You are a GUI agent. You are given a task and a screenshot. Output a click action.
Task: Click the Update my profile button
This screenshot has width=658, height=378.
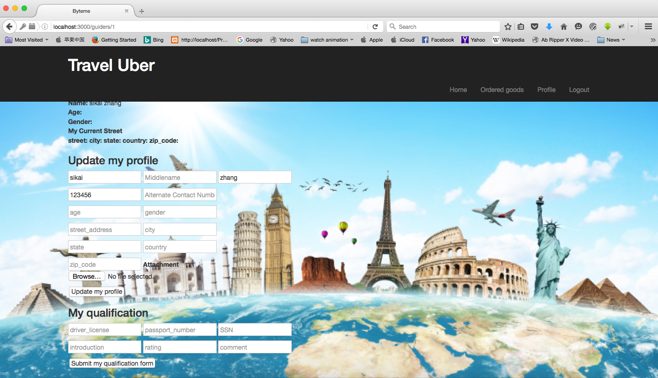point(97,292)
